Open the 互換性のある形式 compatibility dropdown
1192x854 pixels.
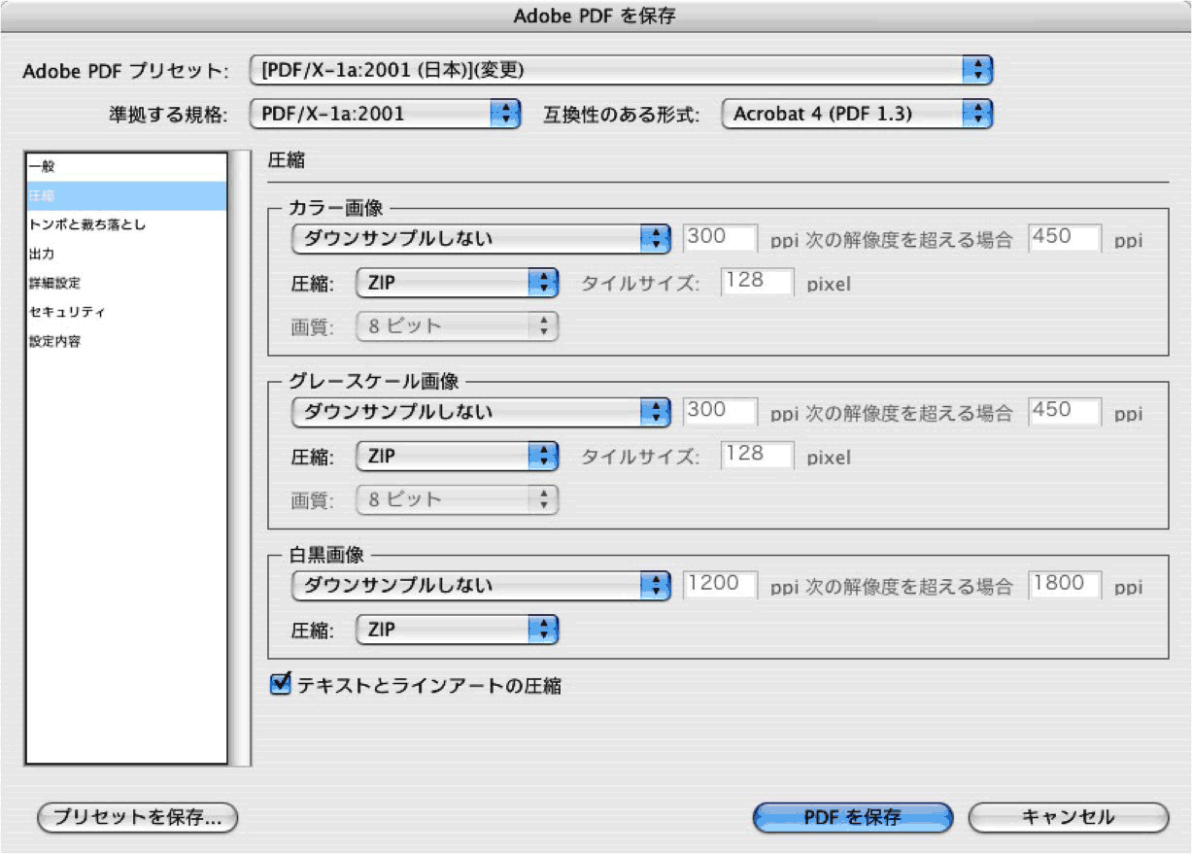[x=853, y=113]
